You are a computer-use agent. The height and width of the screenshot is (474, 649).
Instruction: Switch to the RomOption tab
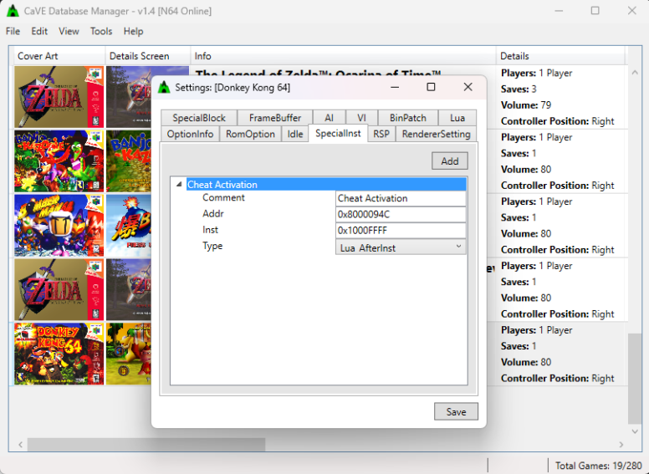pos(250,134)
